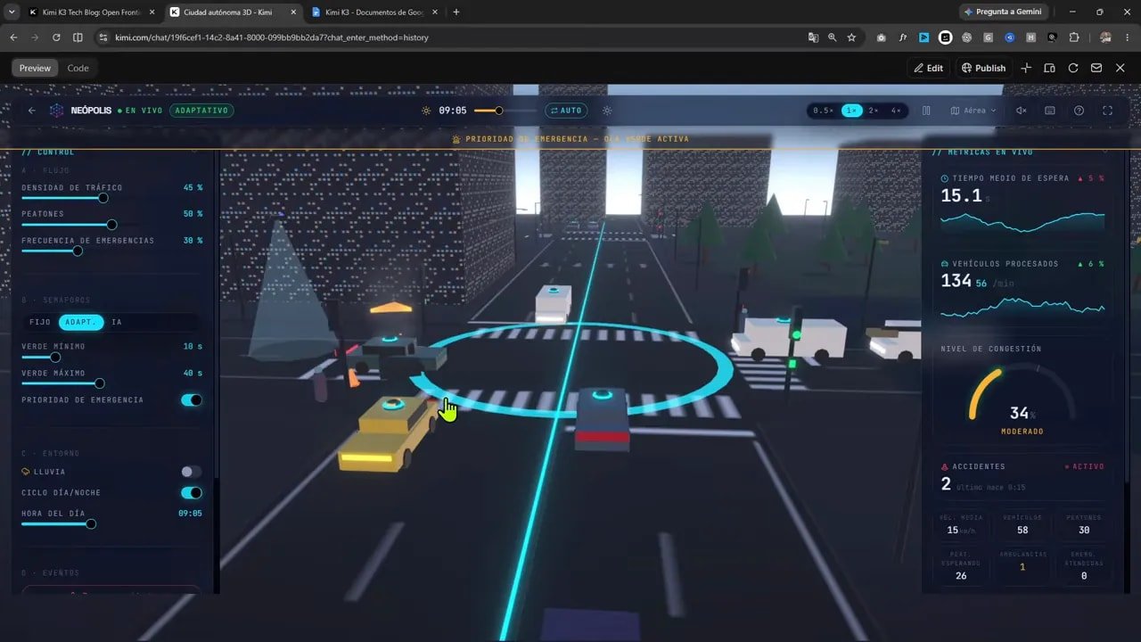Screen dimensions: 1141x642
Task: Select the FIJO traffic light mode
Action: [x=40, y=322]
